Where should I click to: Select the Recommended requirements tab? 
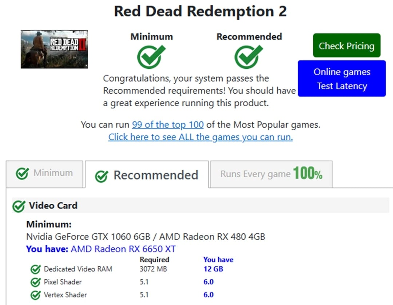pos(147,175)
